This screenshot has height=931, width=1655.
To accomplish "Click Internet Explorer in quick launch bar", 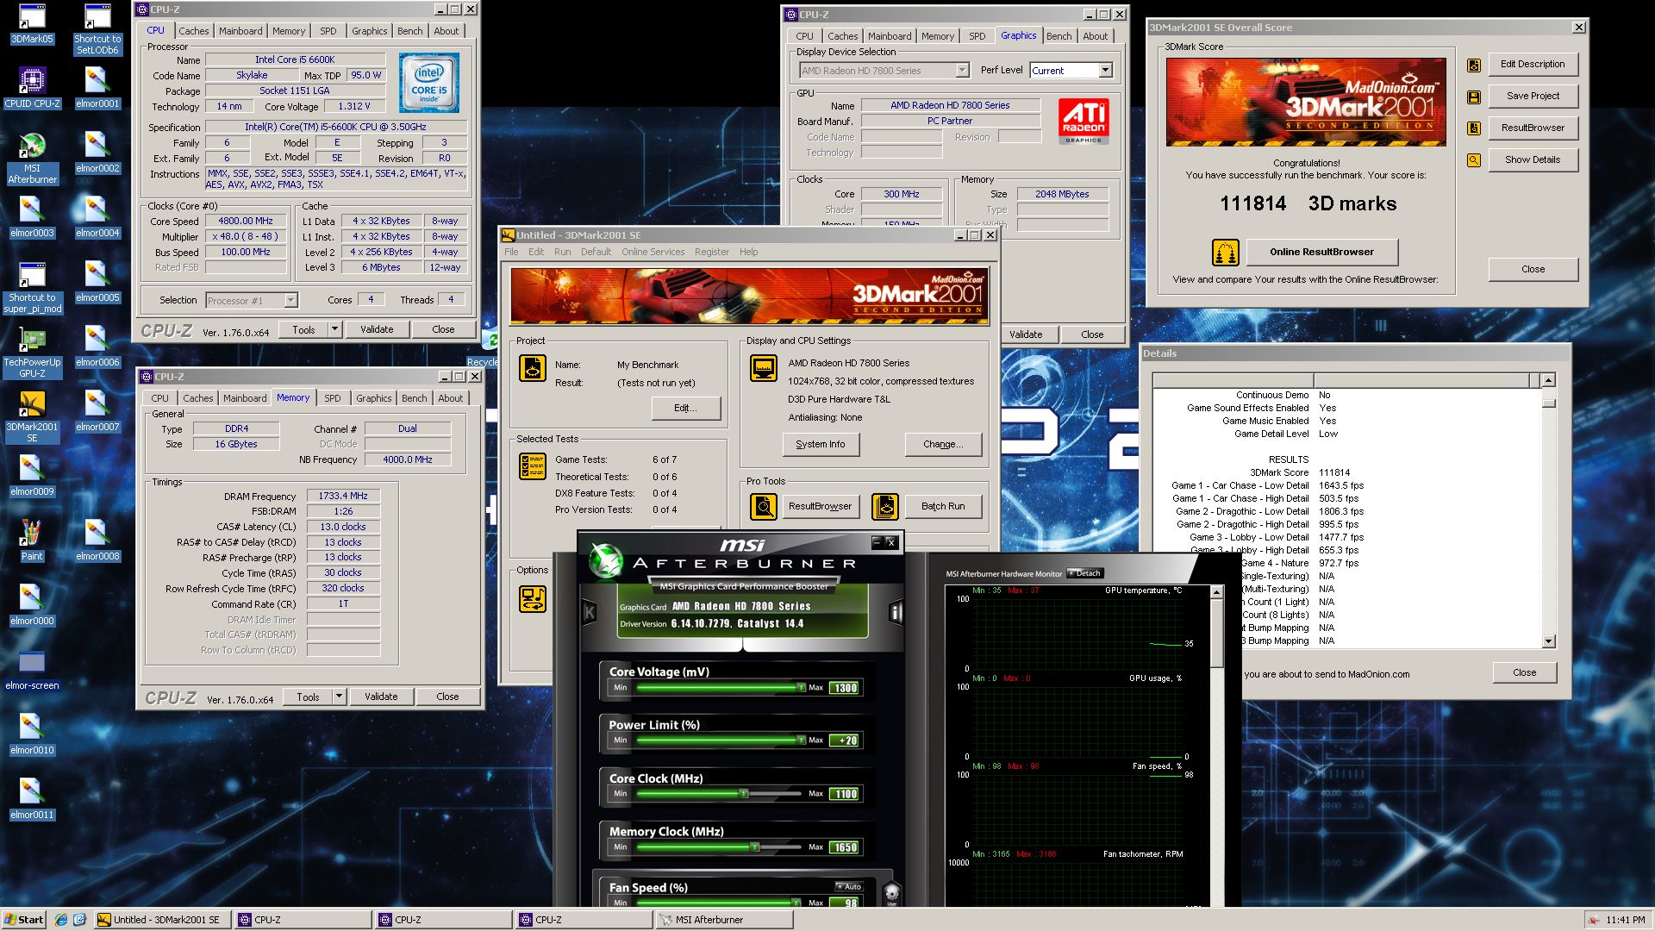I will [x=61, y=920].
